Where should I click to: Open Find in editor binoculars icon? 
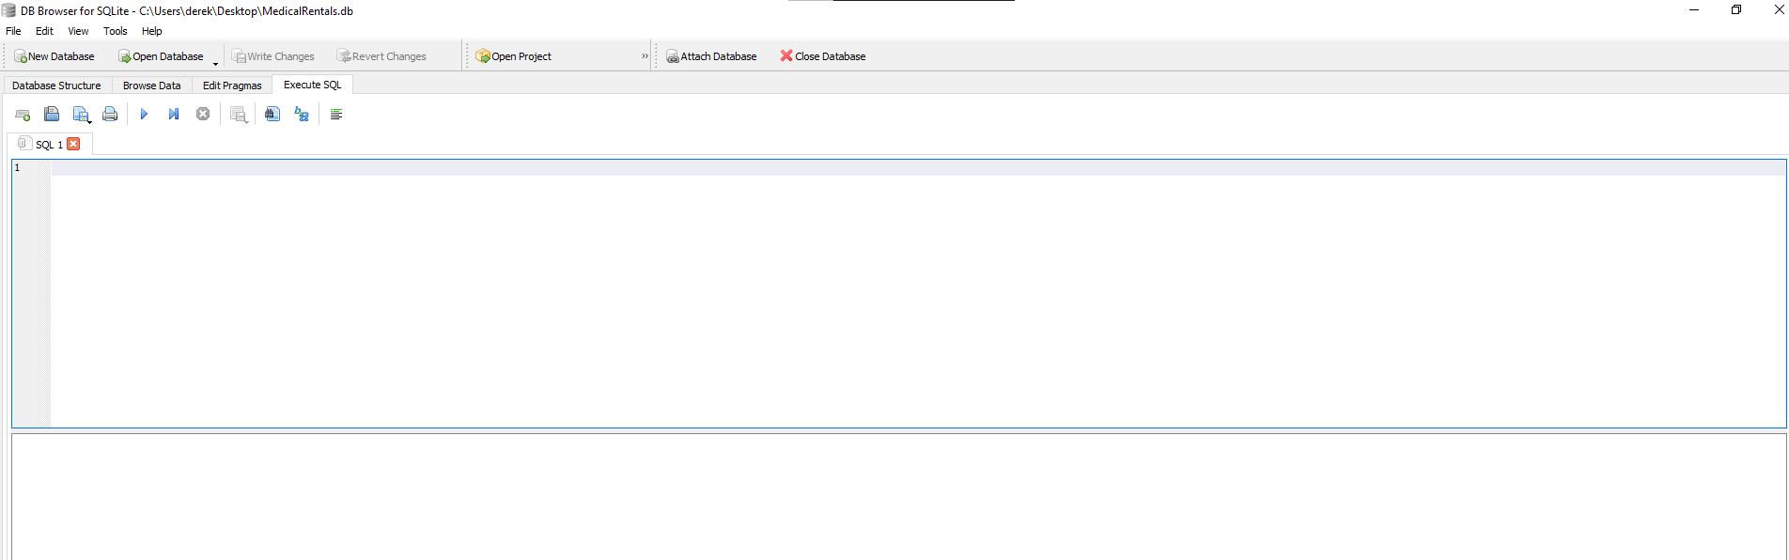(272, 115)
